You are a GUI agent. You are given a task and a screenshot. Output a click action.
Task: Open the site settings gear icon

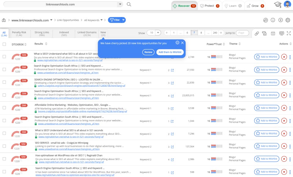click(287, 20)
